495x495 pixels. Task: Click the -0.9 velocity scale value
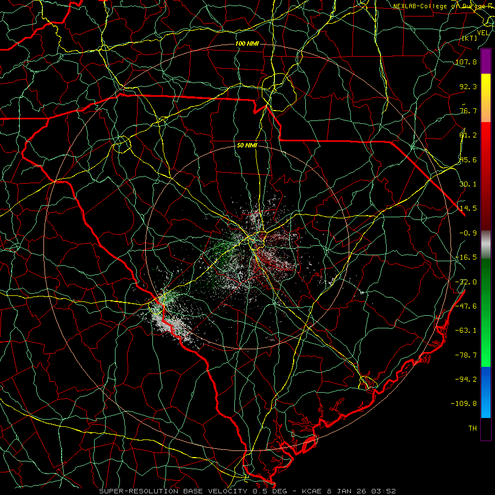pos(468,233)
